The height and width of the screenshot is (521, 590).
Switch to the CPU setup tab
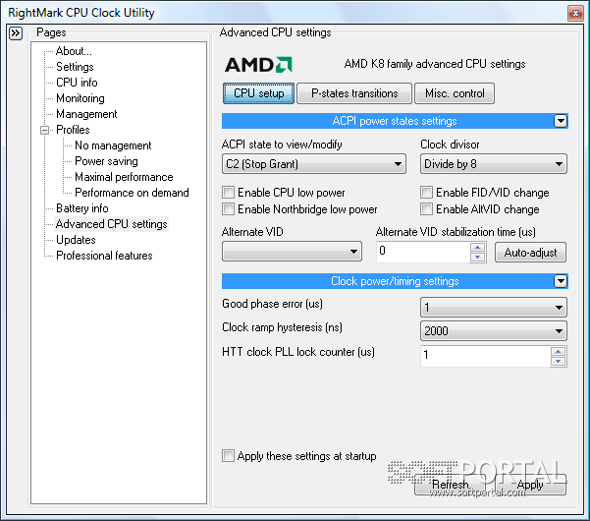258,93
